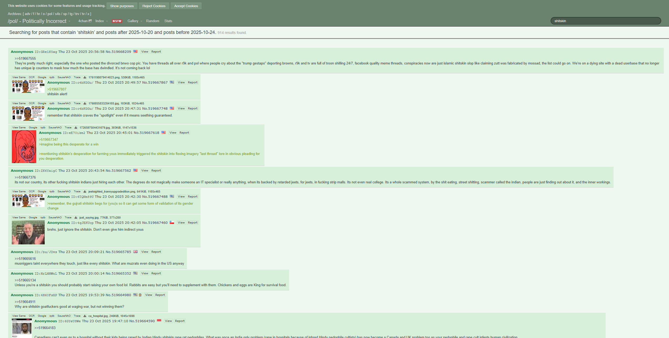This screenshot has height=338, width=669.
Task: Click download icon beside 1761198079414023.png
Action: pyautogui.click(x=85, y=77)
